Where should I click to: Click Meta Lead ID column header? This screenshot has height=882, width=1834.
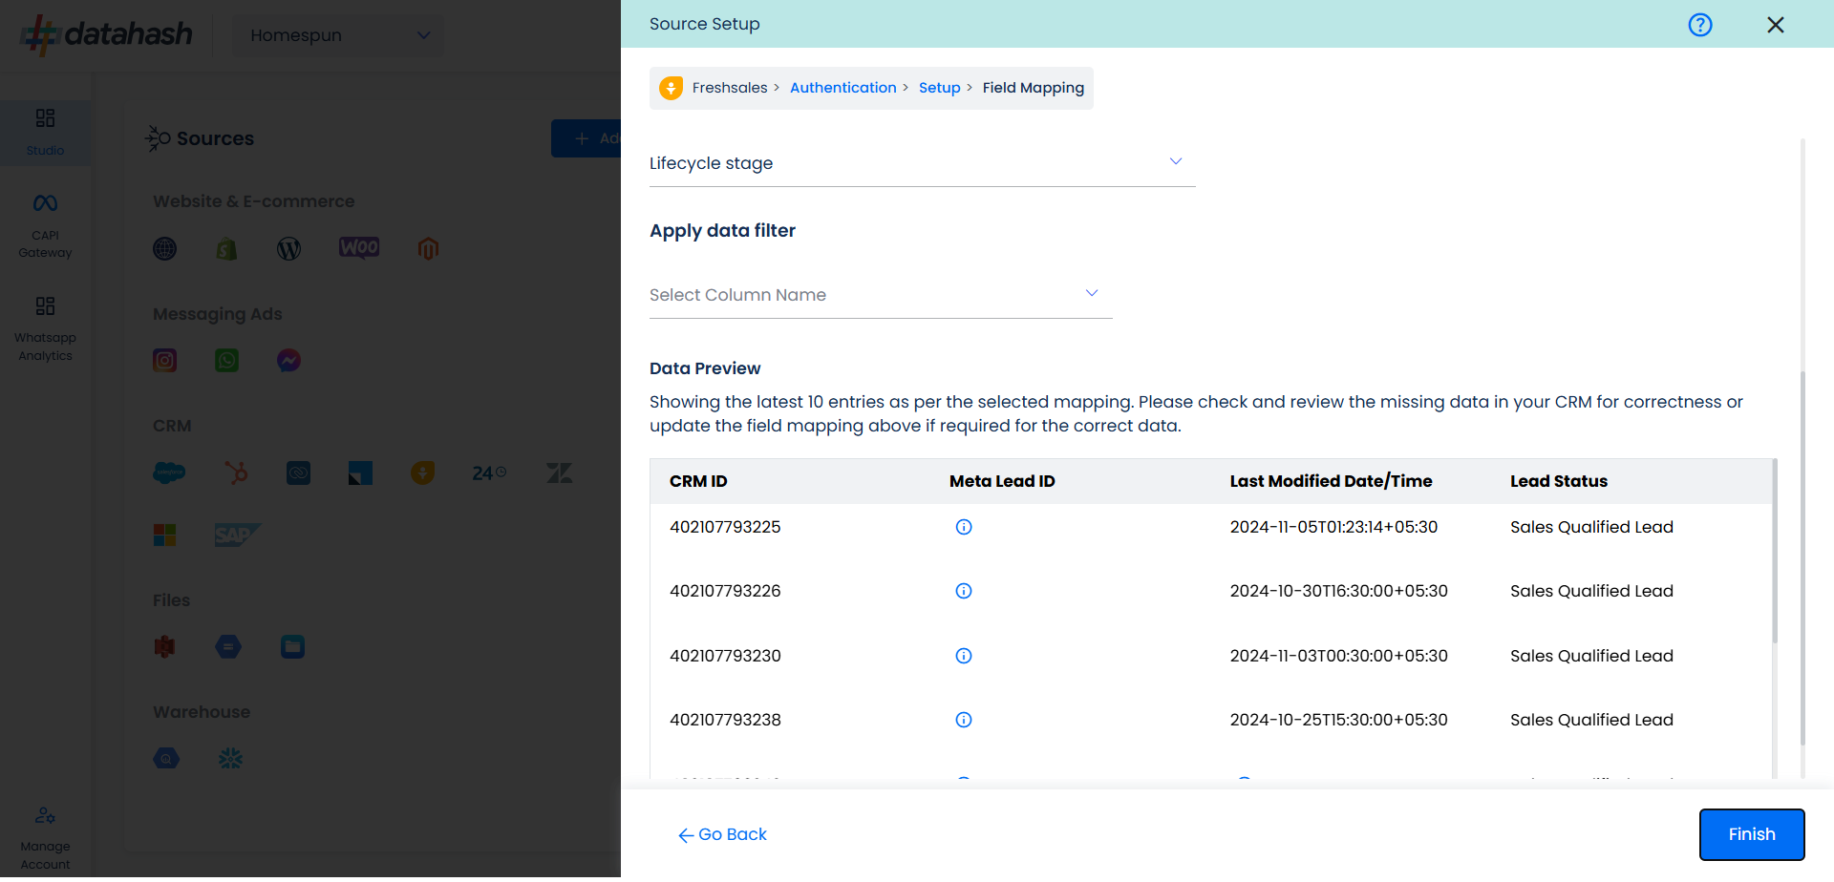1002,481
